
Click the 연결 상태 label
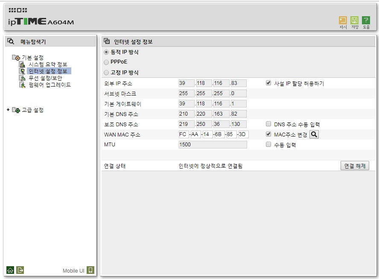click(114, 166)
